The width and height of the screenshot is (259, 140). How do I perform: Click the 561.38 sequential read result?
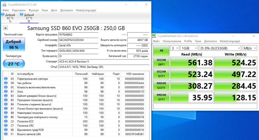pyautogui.click(x=192, y=62)
